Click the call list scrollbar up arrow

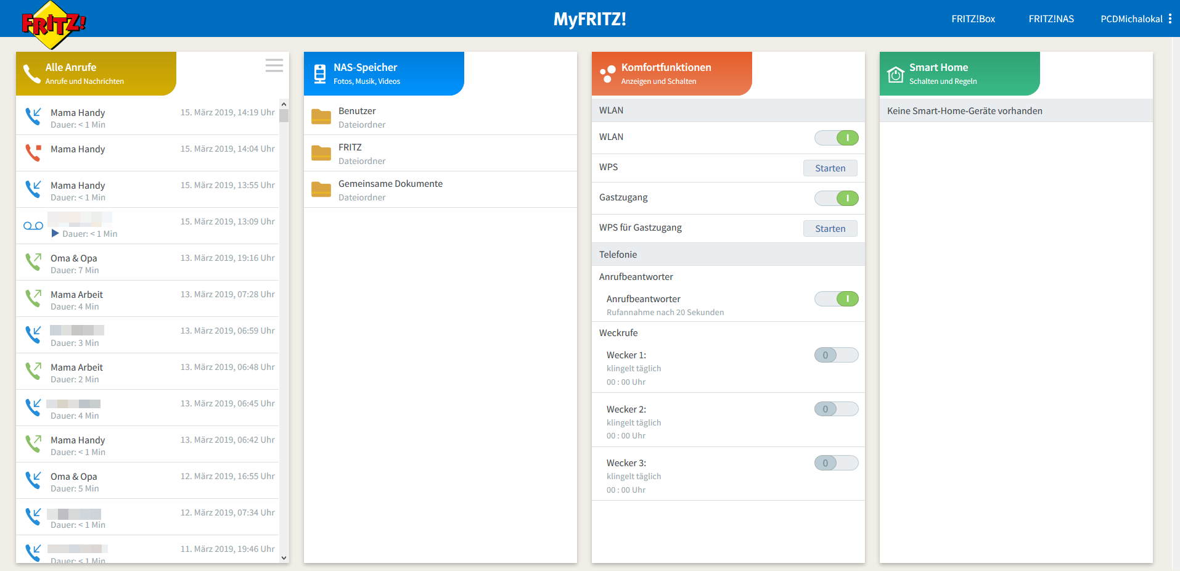(284, 104)
